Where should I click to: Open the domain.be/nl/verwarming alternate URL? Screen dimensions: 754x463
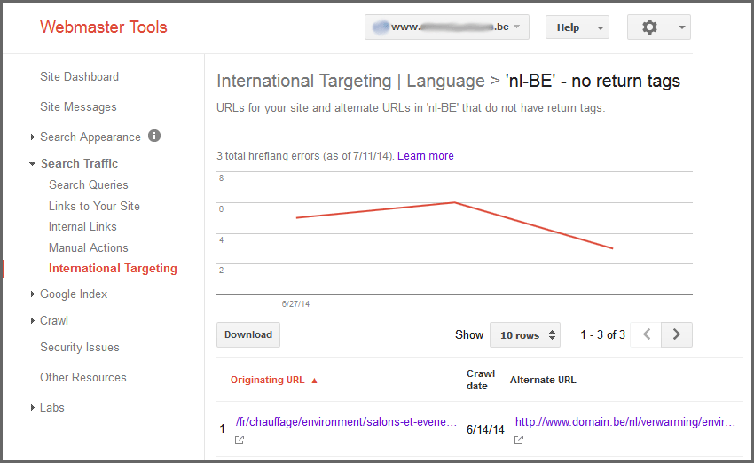(x=625, y=421)
